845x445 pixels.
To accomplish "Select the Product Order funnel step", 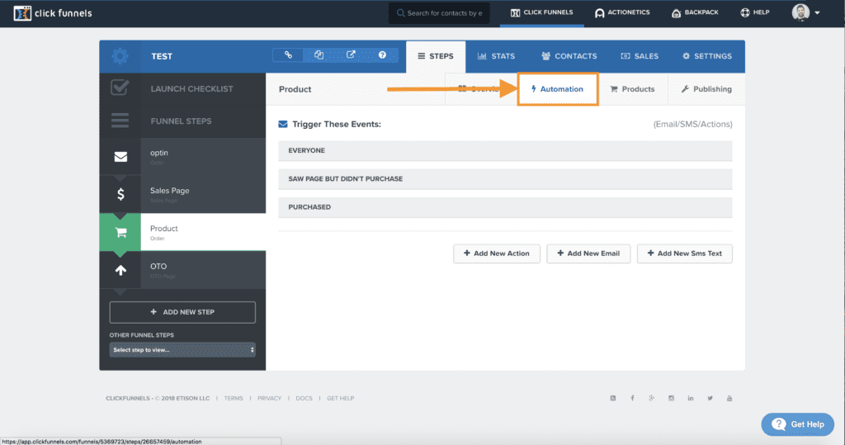I will (x=182, y=233).
